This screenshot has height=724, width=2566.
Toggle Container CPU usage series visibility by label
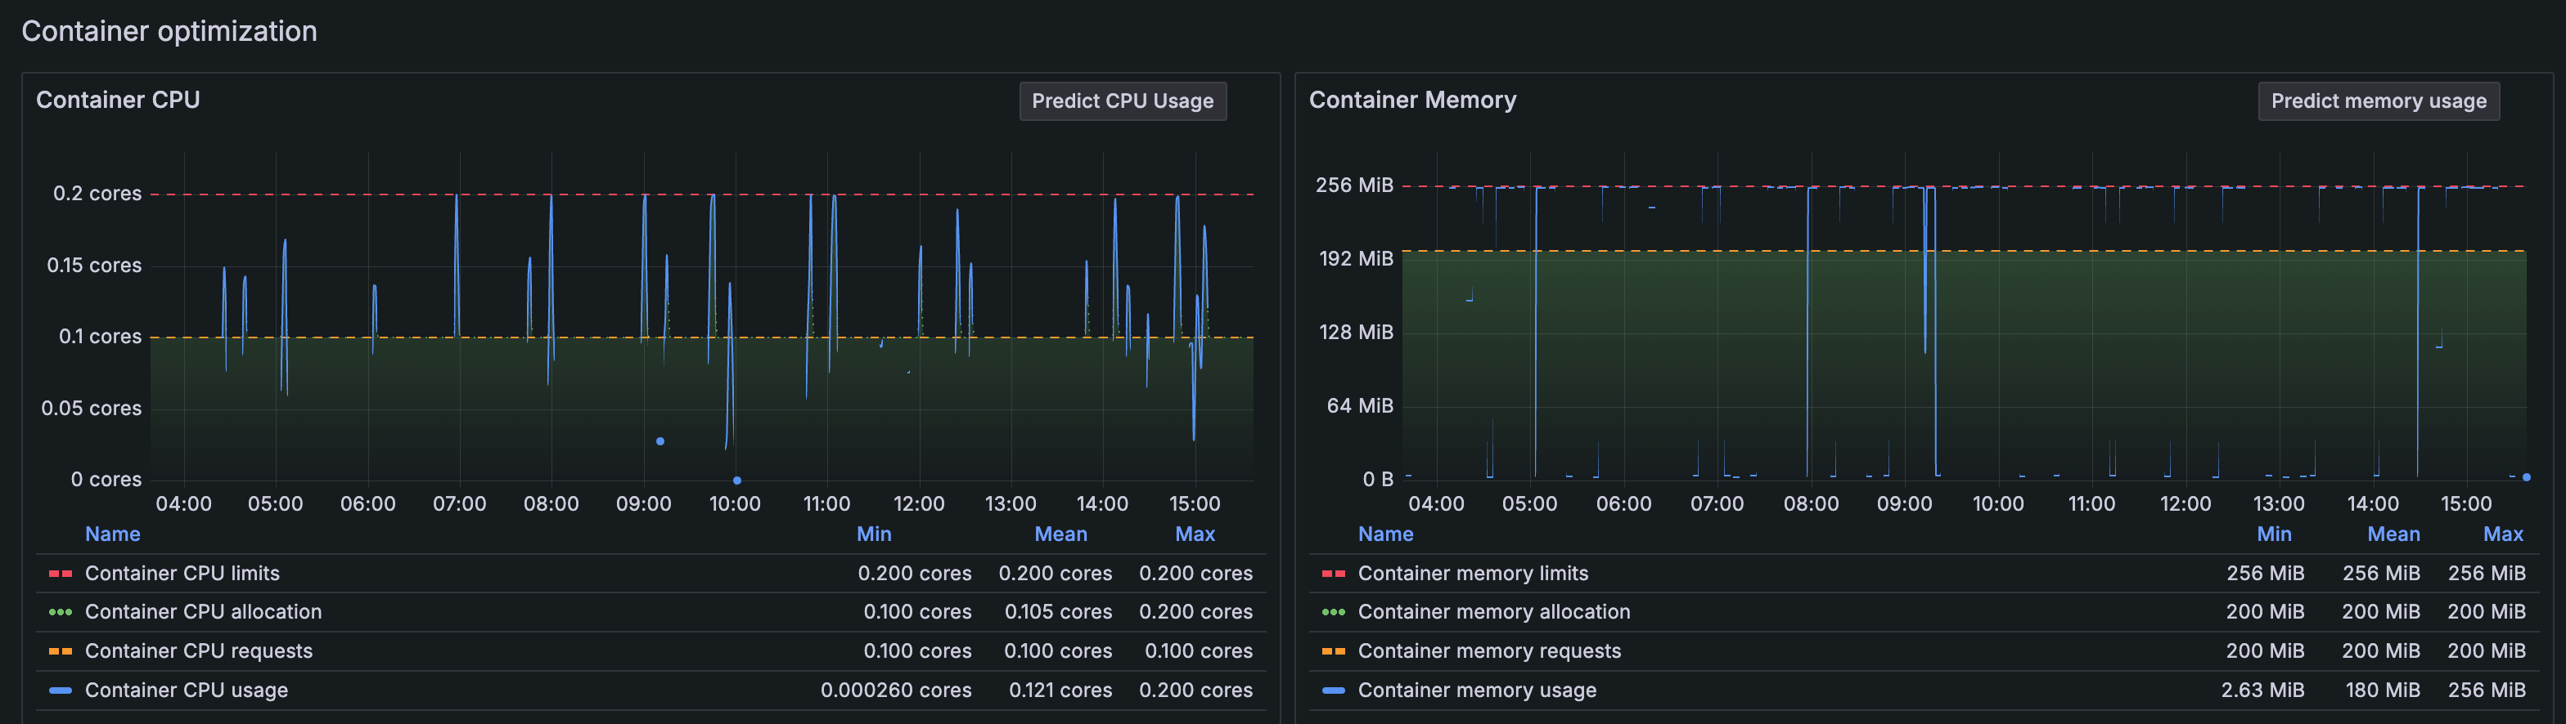tap(187, 690)
